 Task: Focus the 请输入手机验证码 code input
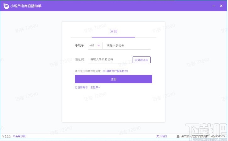click(110, 60)
